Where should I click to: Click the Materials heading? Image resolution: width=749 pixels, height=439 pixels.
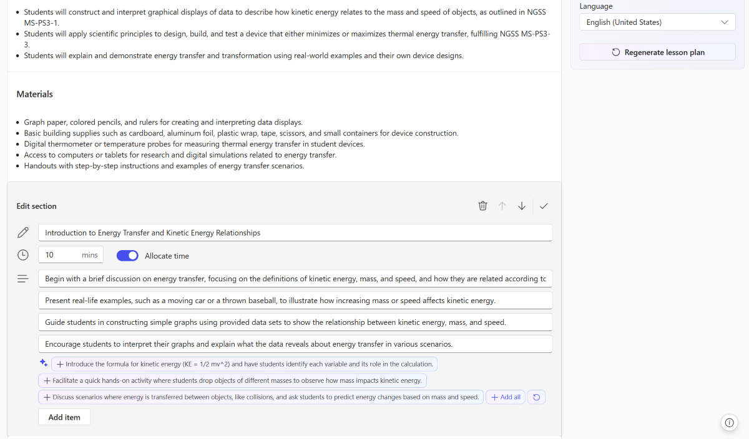click(x=35, y=94)
